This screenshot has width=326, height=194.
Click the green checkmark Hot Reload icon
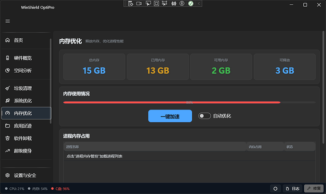pyautogui.click(x=191, y=3)
